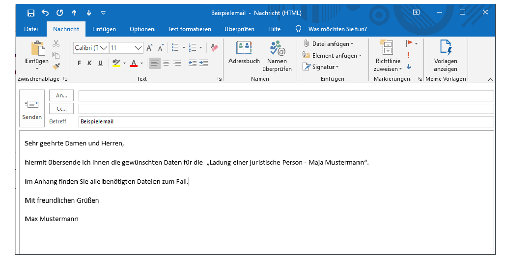513x276 pixels.
Task: Click the save icon in title bar
Action: click(x=31, y=13)
